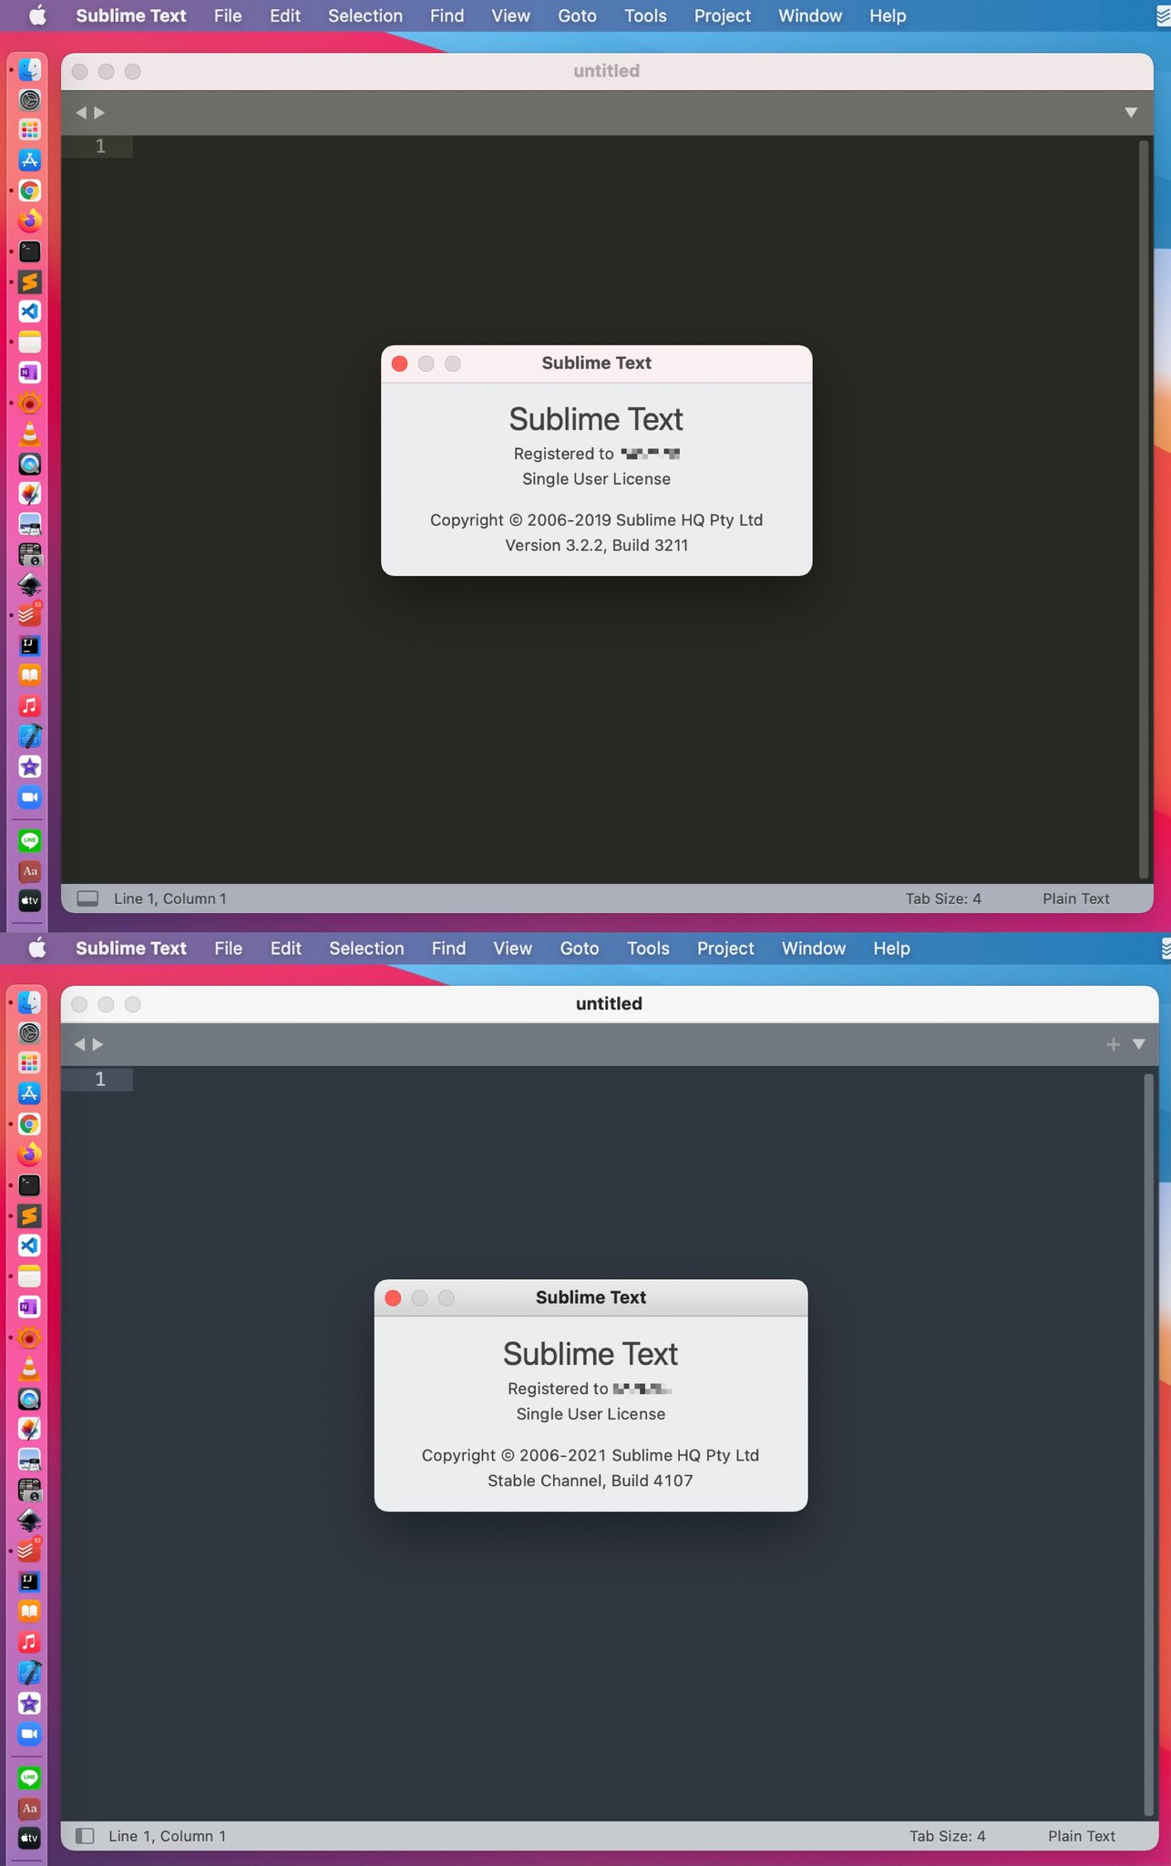
Task: Open Terminal in dock beside Build 3211 window
Action: coord(30,251)
